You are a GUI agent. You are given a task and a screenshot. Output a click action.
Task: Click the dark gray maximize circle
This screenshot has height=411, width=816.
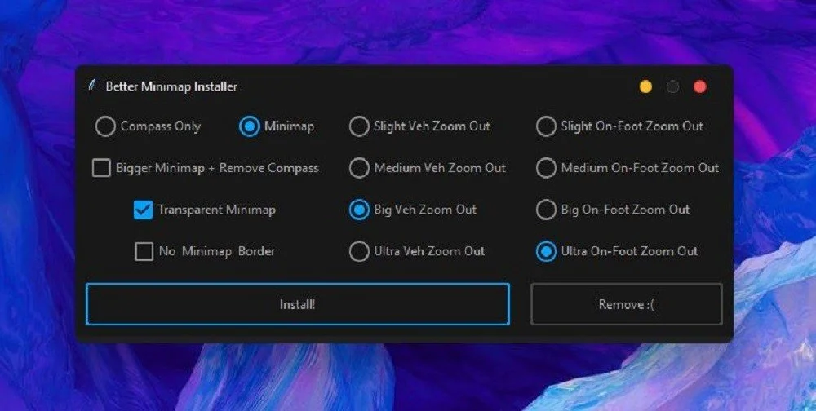(x=673, y=87)
